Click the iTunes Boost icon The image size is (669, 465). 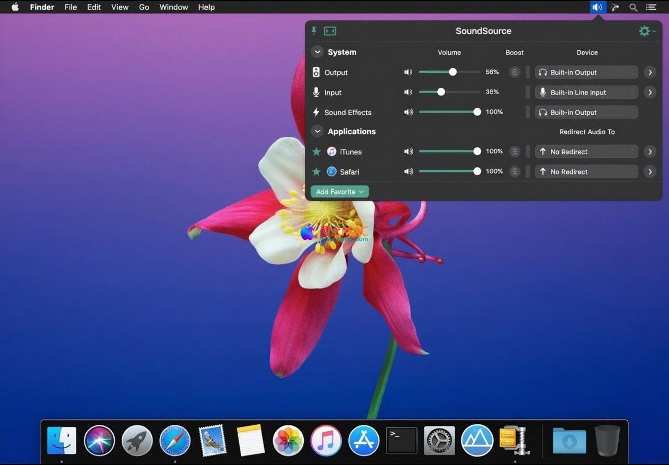tap(514, 152)
